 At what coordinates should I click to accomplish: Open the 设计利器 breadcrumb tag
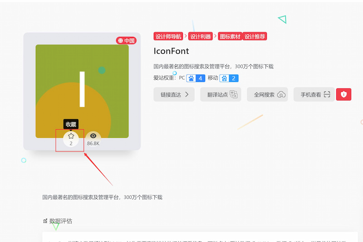click(x=201, y=36)
